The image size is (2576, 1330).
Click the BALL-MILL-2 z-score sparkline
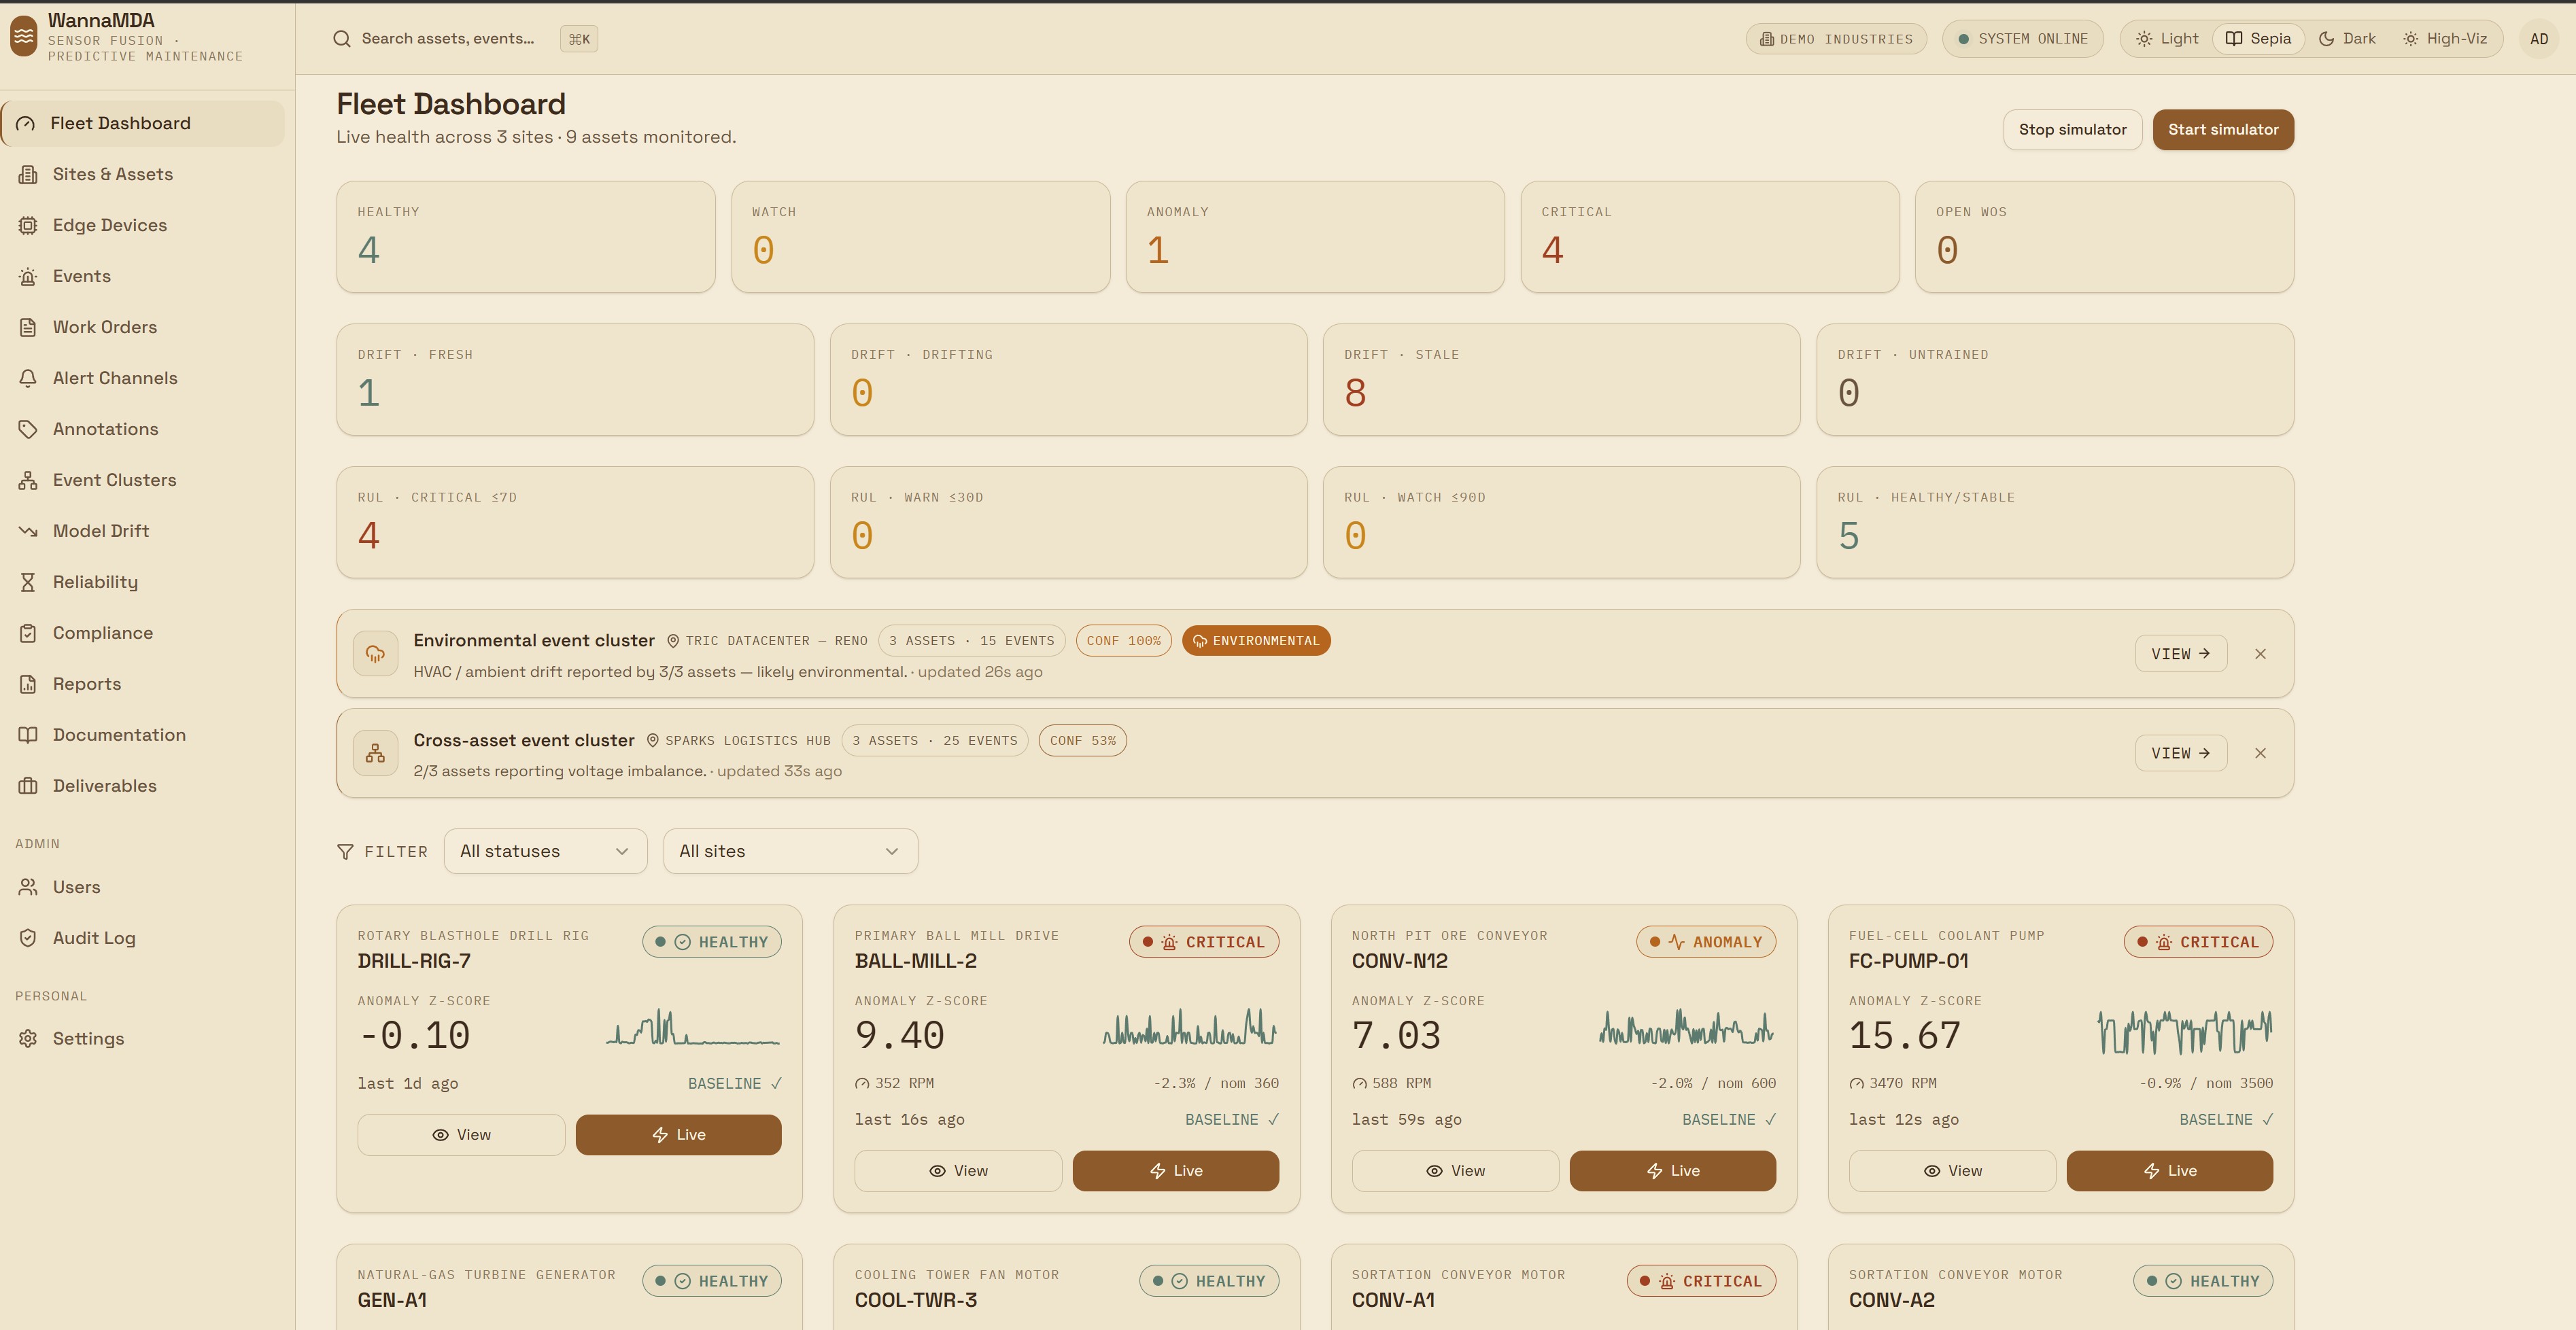1190,1027
